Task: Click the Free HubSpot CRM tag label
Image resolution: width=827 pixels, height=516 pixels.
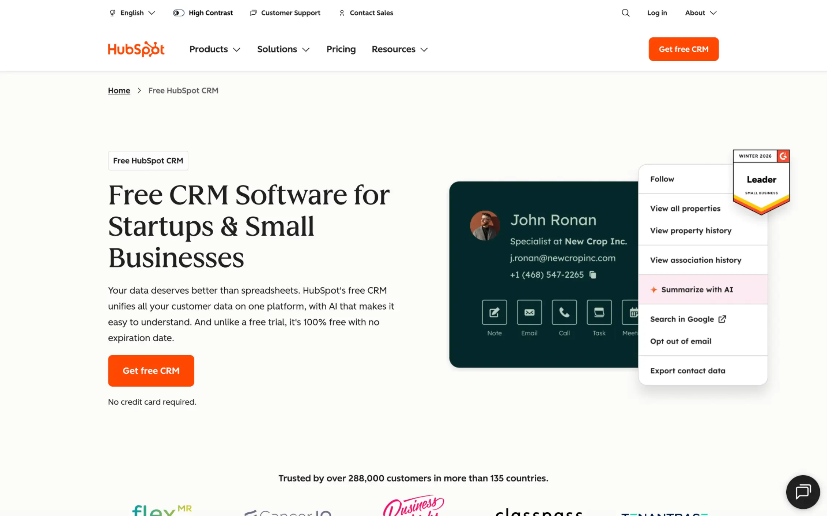Action: (148, 161)
